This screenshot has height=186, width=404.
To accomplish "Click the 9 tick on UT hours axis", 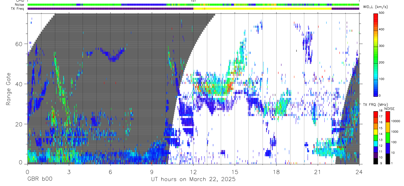I will (x=152, y=172).
